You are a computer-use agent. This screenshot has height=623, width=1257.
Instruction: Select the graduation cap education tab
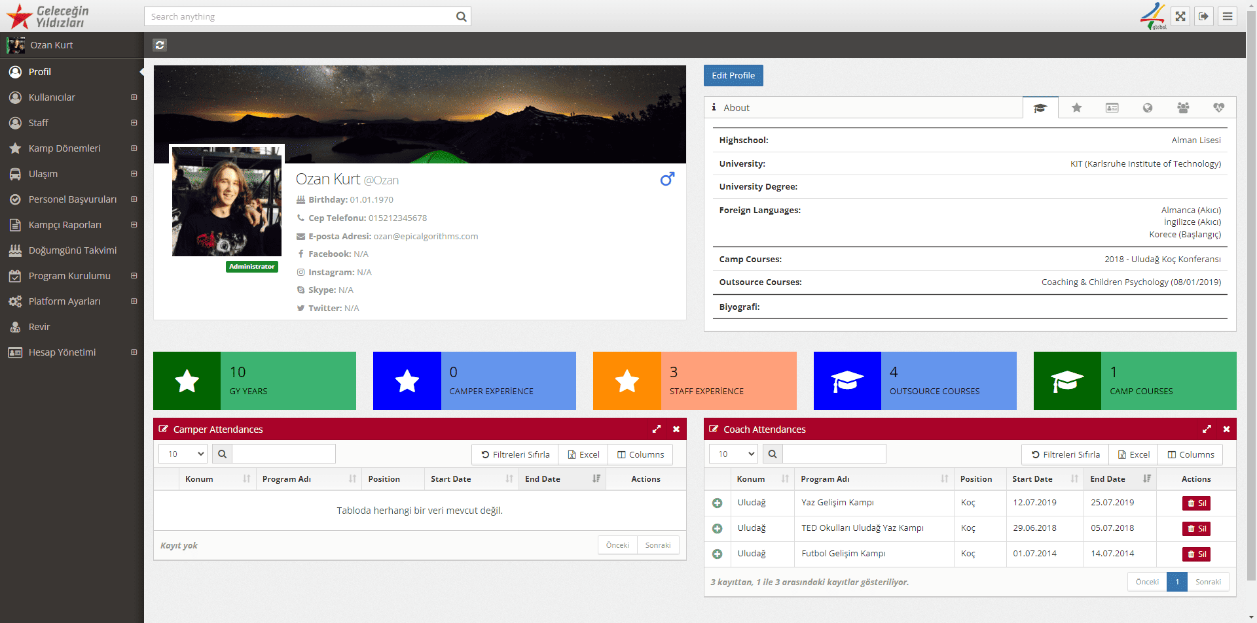pyautogui.click(x=1040, y=108)
